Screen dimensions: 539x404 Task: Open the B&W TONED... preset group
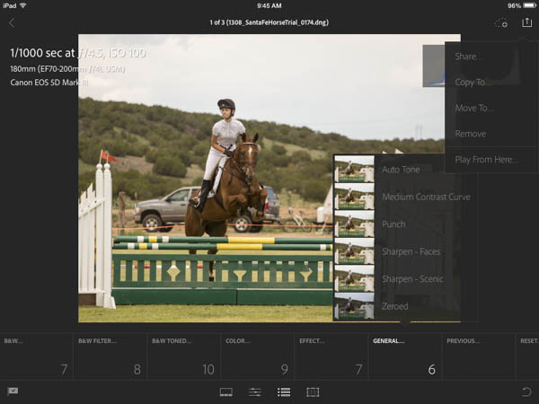coord(184,356)
